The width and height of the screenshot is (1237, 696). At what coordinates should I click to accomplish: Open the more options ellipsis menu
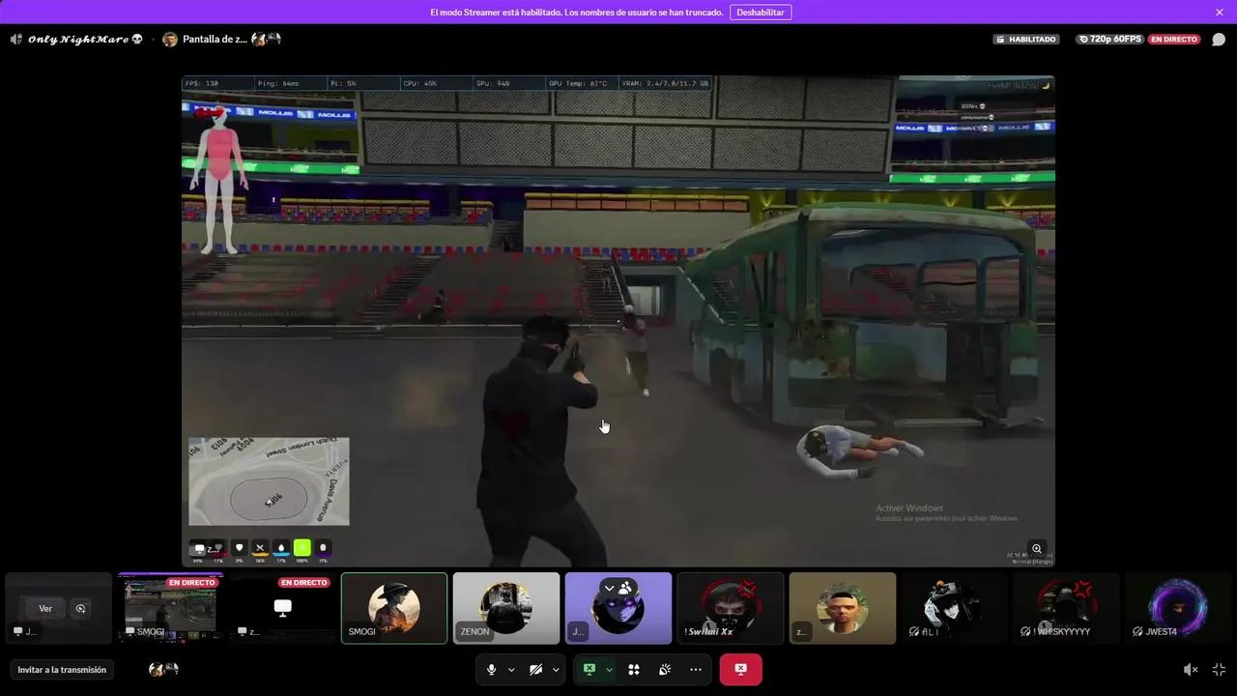click(696, 670)
